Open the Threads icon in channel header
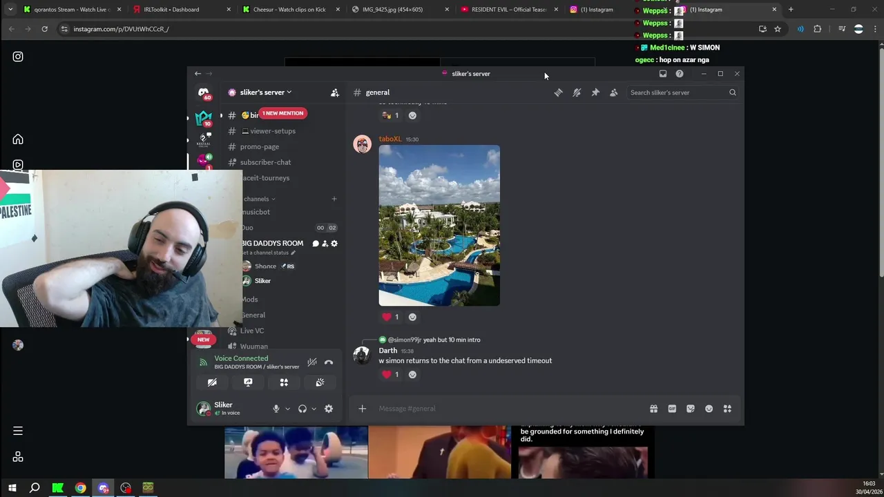 (x=558, y=92)
